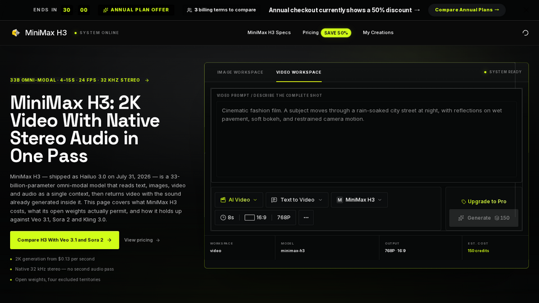
Task: Click the 3 billing terms to compare text
Action: (225, 10)
